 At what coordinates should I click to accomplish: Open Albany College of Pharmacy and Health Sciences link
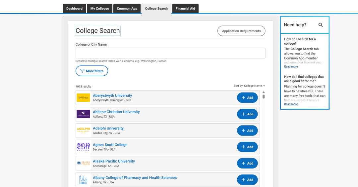(x=135, y=178)
